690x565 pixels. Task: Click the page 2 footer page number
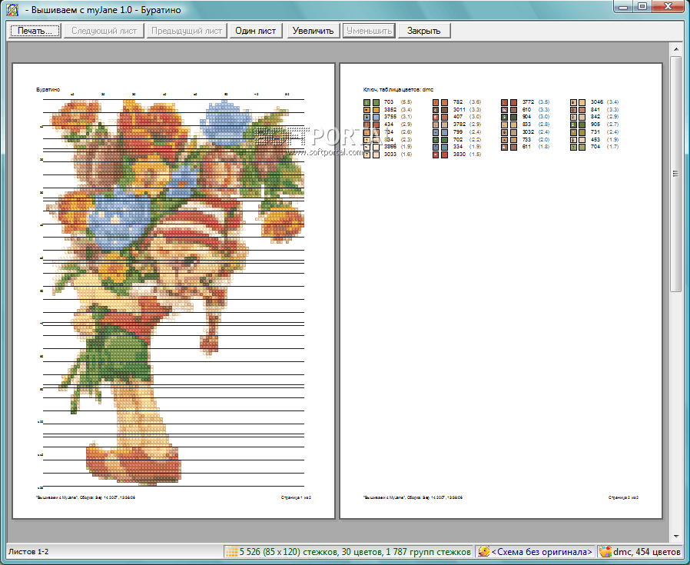(x=624, y=497)
